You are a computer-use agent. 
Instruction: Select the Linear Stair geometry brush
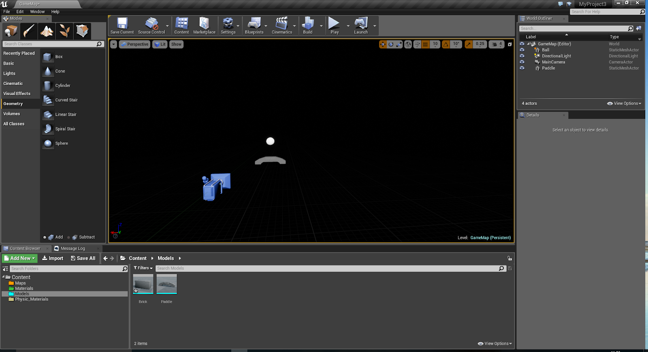tap(73, 115)
